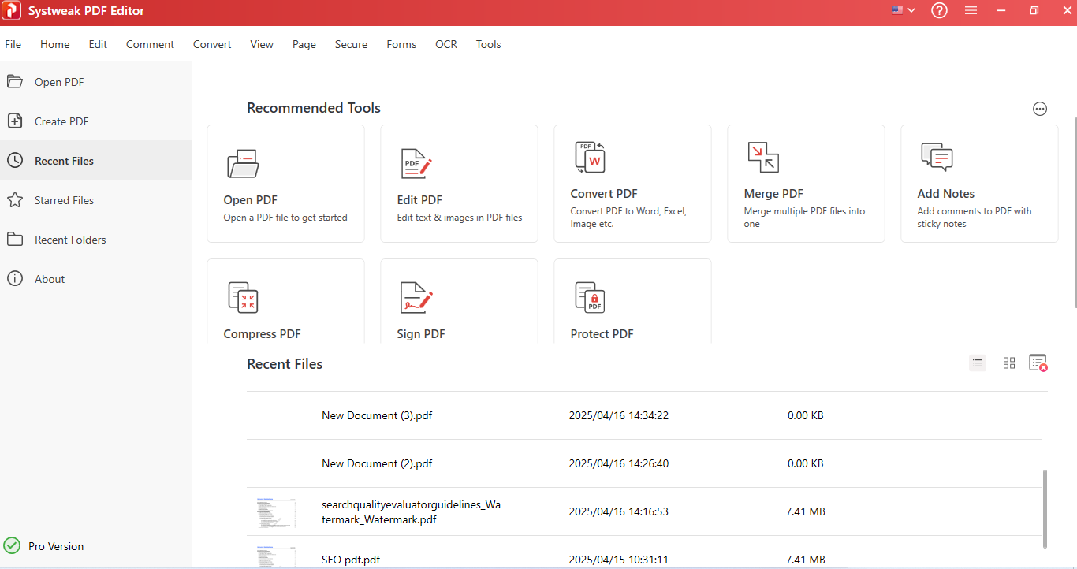Open the File menu
This screenshot has height=569, width=1077.
13,44
